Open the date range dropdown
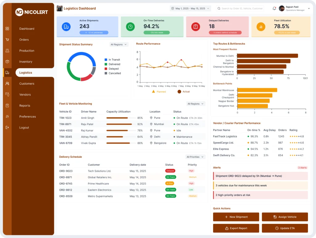This screenshot has height=238, width=316. pyautogui.click(x=190, y=9)
